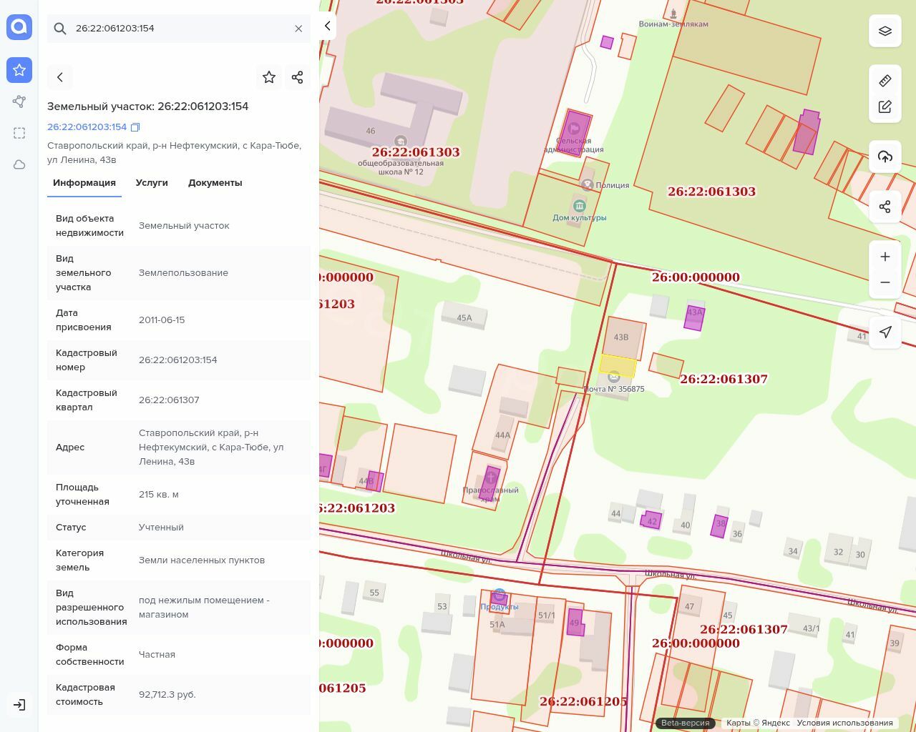Click the 26:22:061203:154 cadastral link
Screen dimensions: 916x732
click(x=87, y=127)
